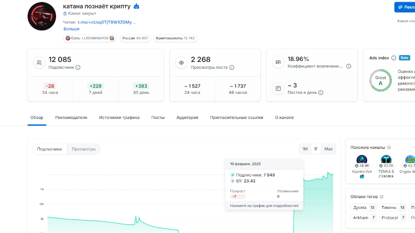The height and width of the screenshot is (233, 415).
Task: Show info tooltip for Просмотры поста
Action: point(232,67)
